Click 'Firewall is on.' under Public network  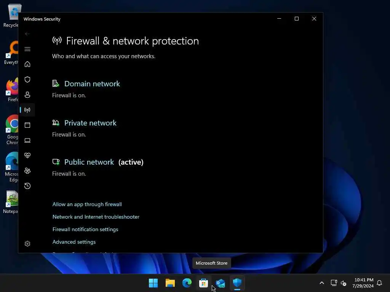(x=69, y=174)
